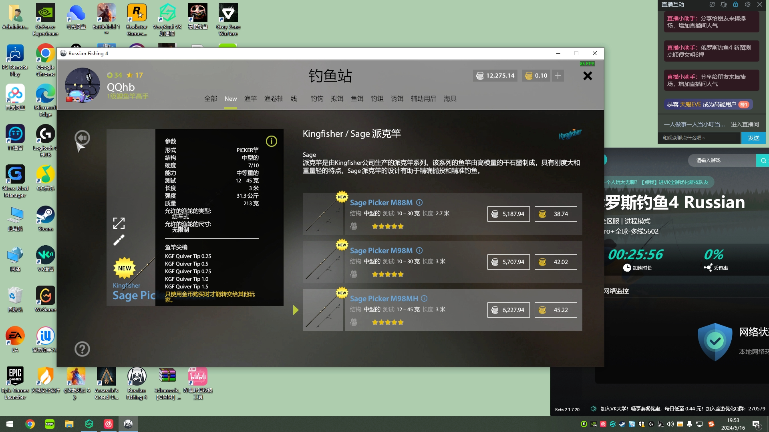
Task: Click KGF Quiver Tip 1.5 entry
Action: pos(187,287)
